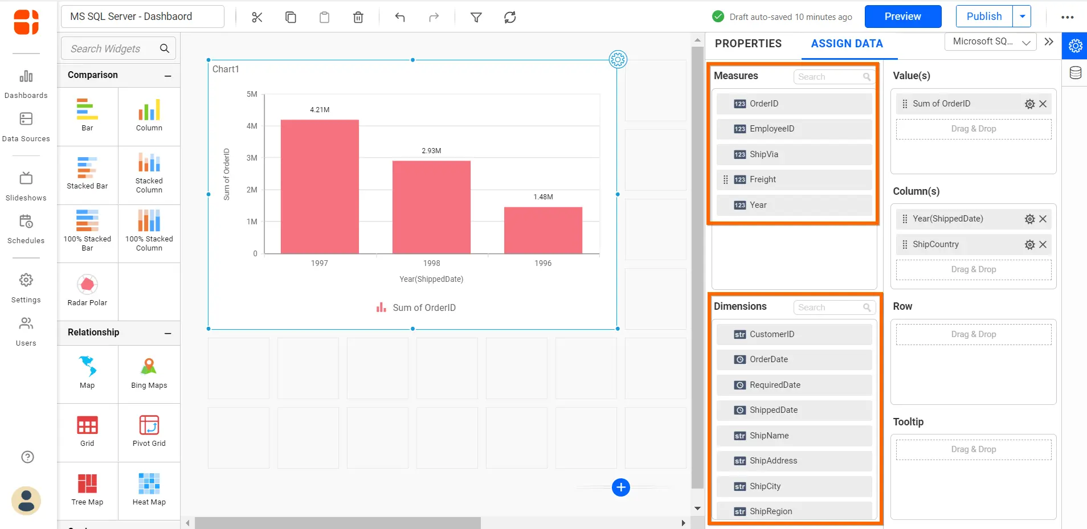The width and height of the screenshot is (1087, 529).
Task: Open Schedules from the sidebar
Action: coord(26,229)
